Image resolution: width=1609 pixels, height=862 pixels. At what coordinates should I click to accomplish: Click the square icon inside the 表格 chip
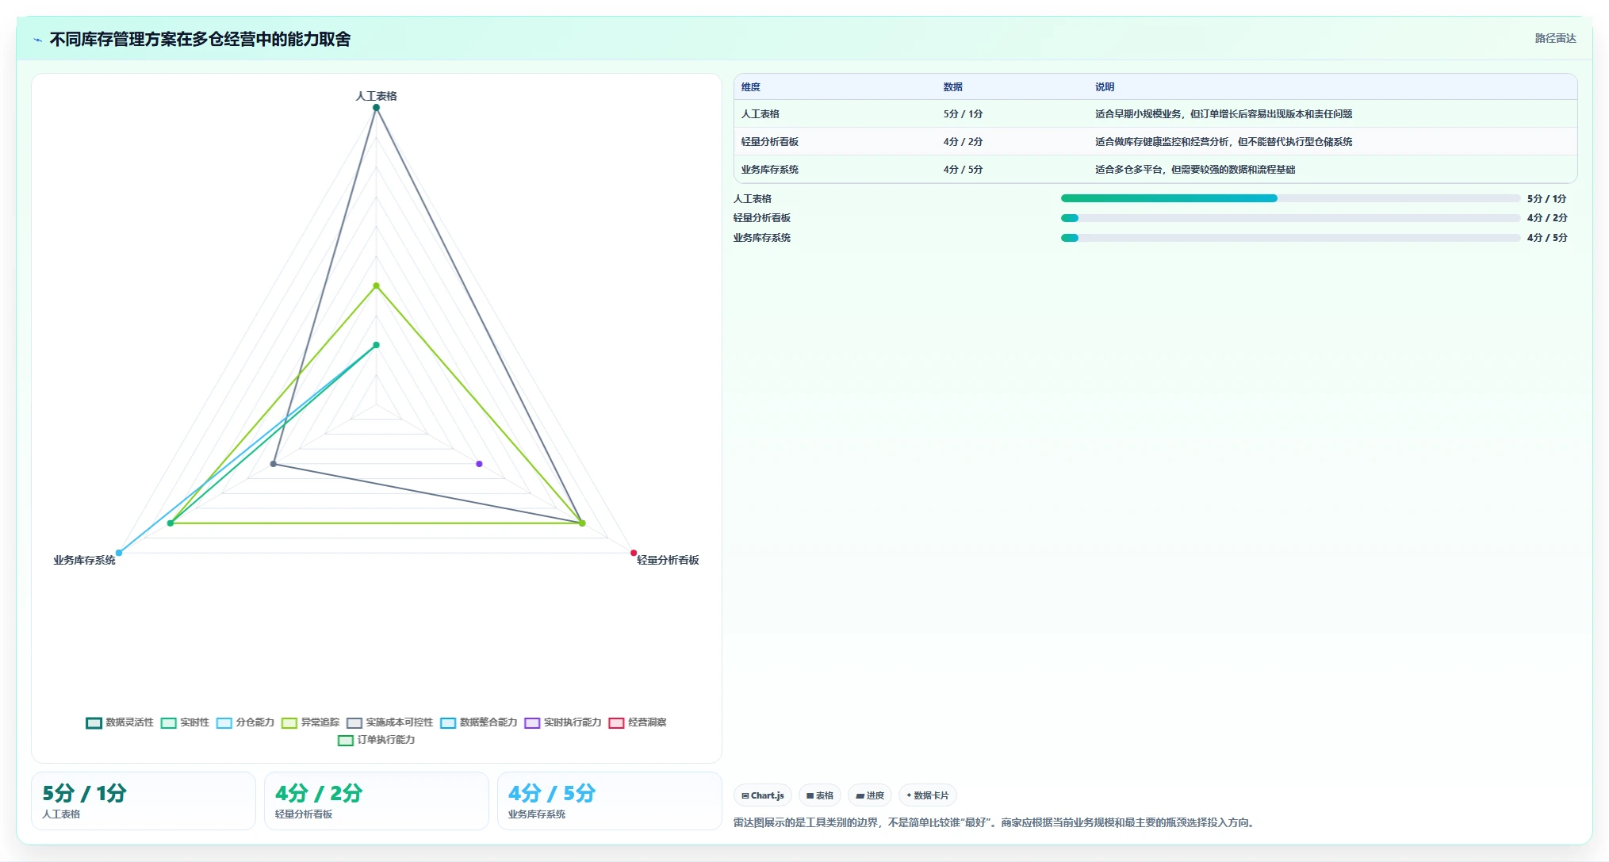(810, 795)
